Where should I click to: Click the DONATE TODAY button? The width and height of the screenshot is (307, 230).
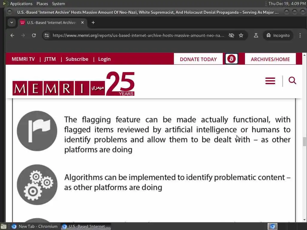point(198,59)
